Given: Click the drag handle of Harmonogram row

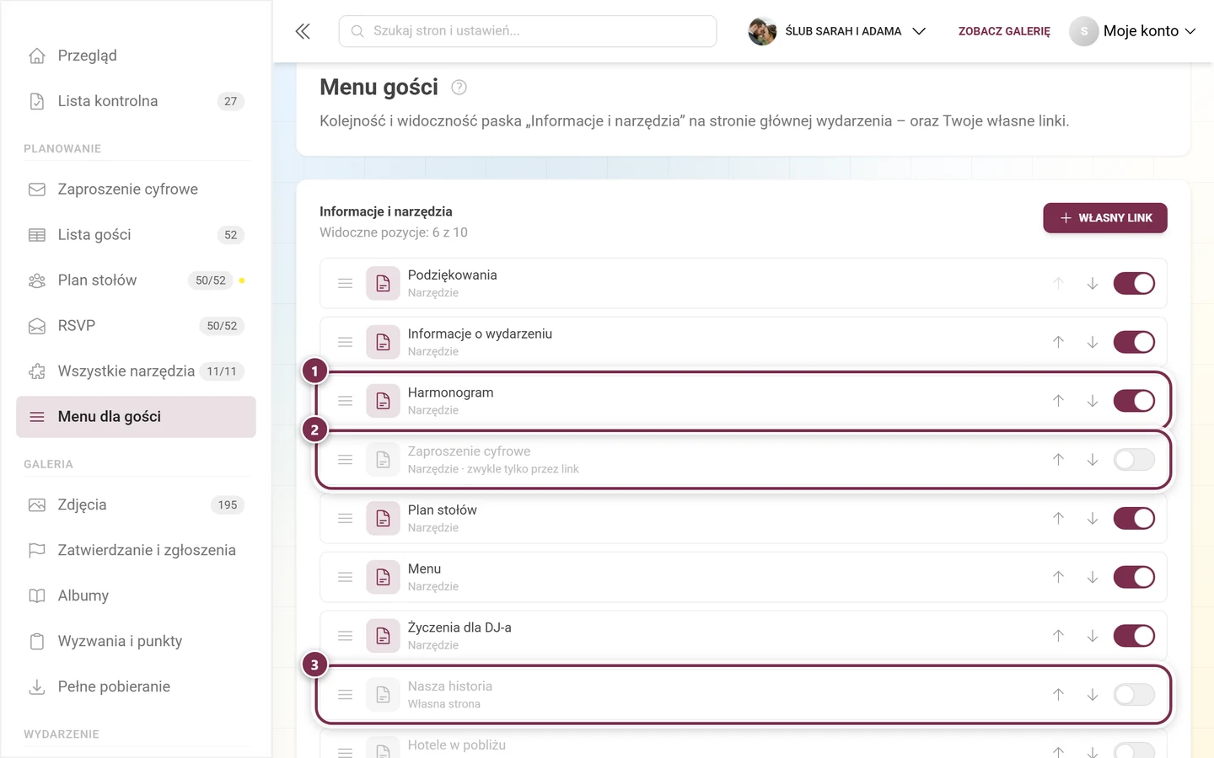Looking at the screenshot, I should coord(345,401).
